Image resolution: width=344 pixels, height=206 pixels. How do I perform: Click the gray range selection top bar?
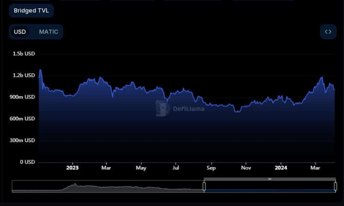click(x=270, y=179)
